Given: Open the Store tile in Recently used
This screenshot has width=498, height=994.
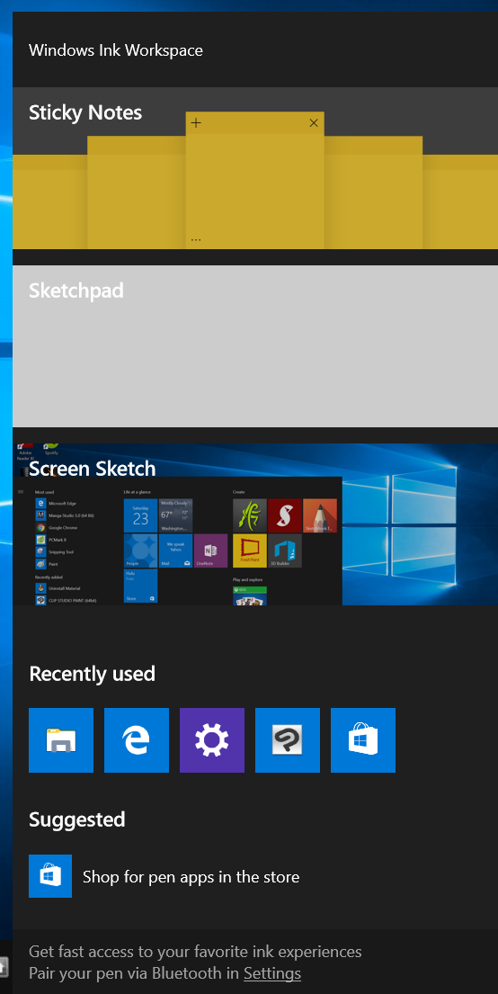Looking at the screenshot, I should (x=362, y=739).
